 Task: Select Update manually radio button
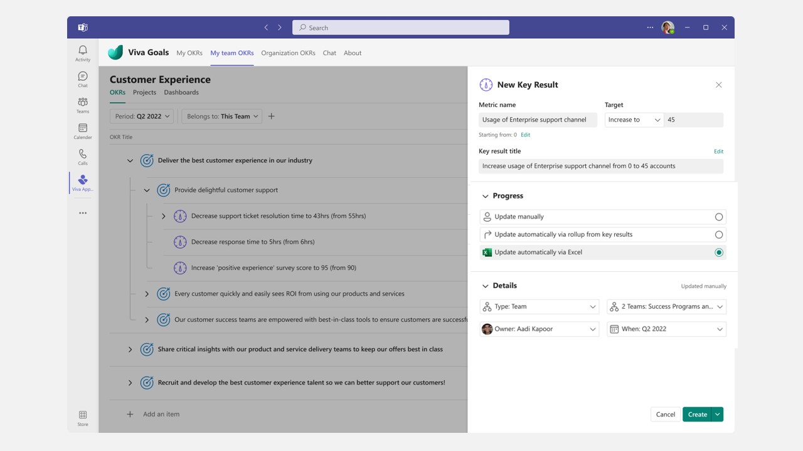tap(719, 217)
